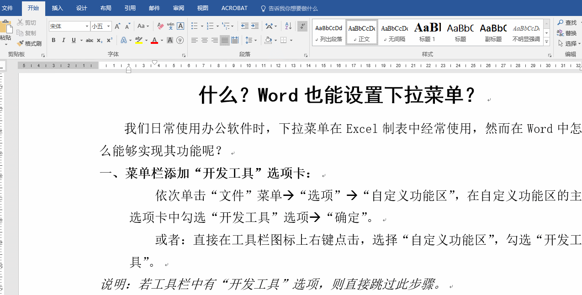Image resolution: width=582 pixels, height=295 pixels.
Task: Open the Font dialog launcher
Action: click(184, 55)
